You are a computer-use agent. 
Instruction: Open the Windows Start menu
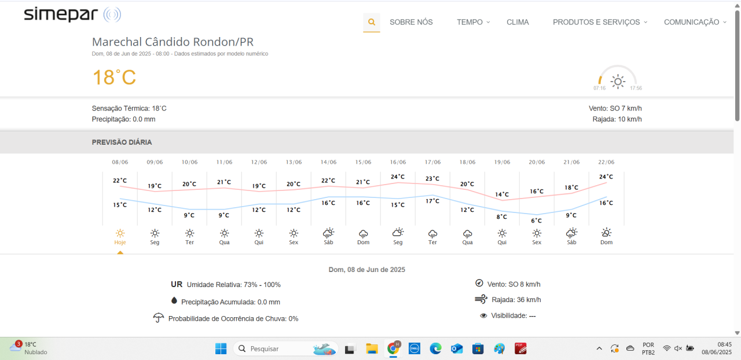(221, 348)
